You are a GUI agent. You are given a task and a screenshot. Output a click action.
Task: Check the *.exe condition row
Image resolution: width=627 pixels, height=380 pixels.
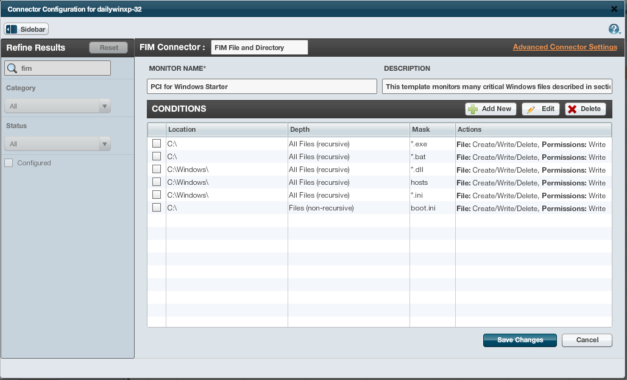tap(156, 144)
